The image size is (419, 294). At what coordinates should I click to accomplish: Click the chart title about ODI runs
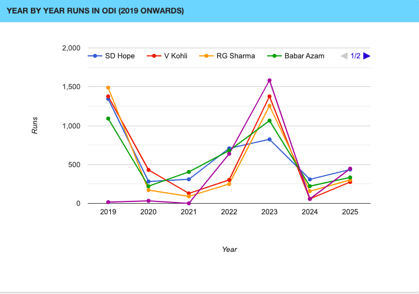click(x=95, y=11)
